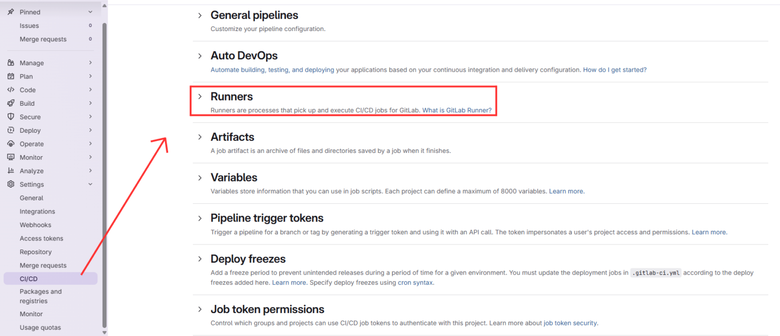The width and height of the screenshot is (780, 336).
Task: Open the Webhooks settings page
Action: pyautogui.click(x=35, y=225)
